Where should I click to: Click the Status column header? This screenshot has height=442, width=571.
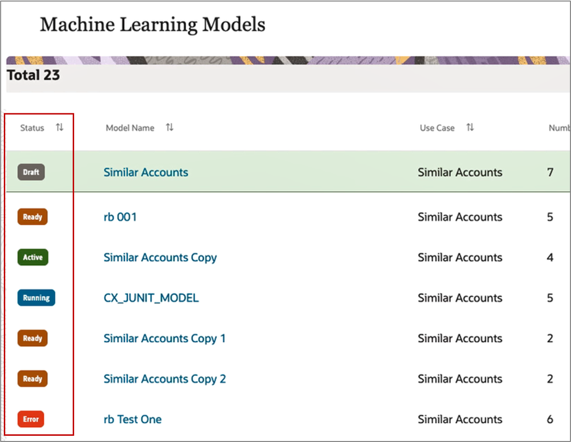tap(32, 128)
